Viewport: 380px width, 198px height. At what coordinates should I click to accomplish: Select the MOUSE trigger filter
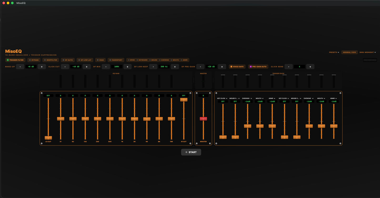(x=153, y=60)
